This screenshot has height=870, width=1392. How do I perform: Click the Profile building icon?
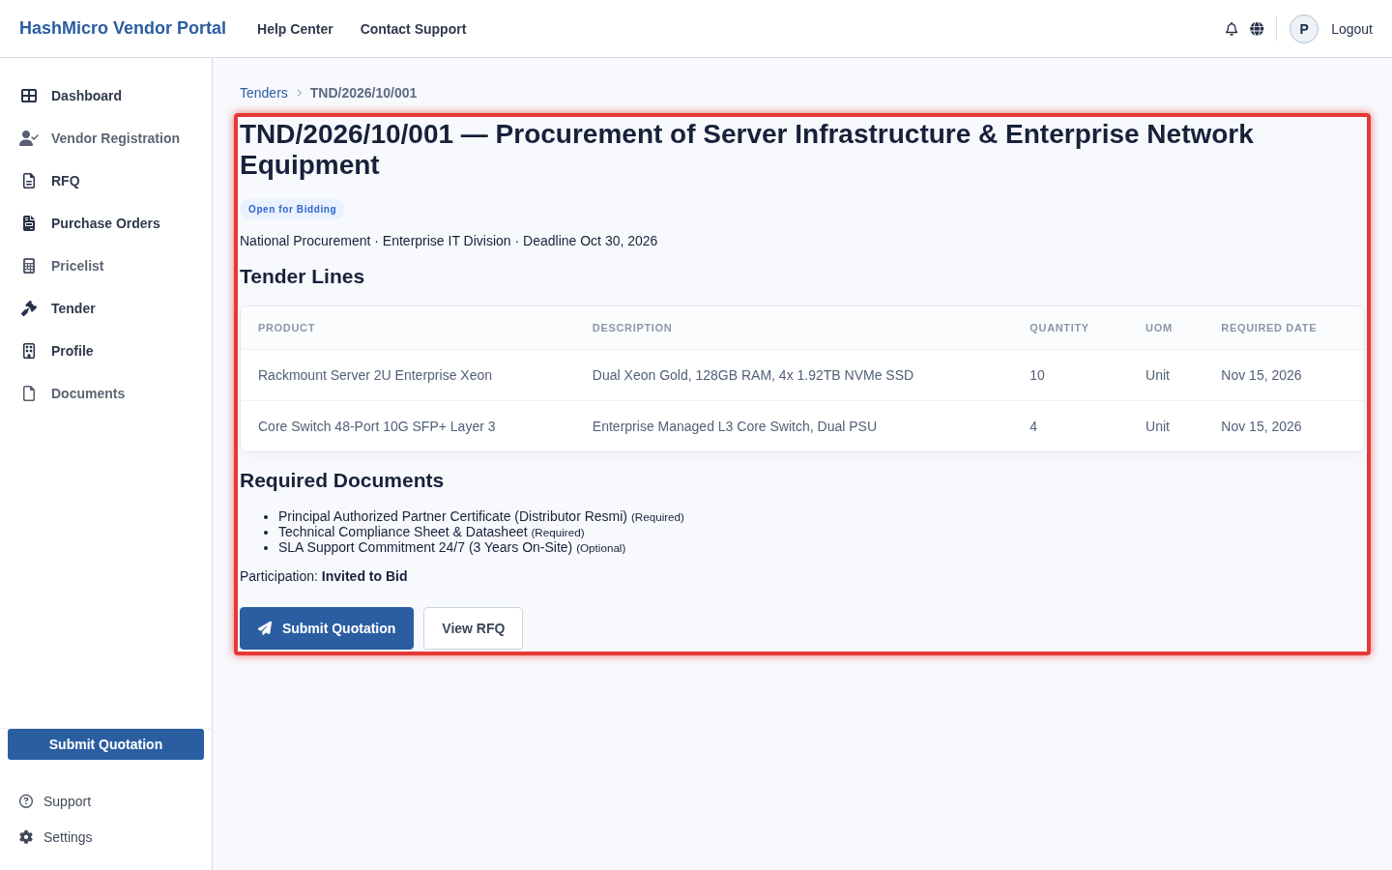[29, 351]
